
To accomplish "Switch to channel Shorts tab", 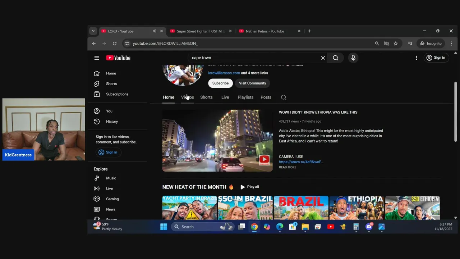I will [x=206, y=97].
